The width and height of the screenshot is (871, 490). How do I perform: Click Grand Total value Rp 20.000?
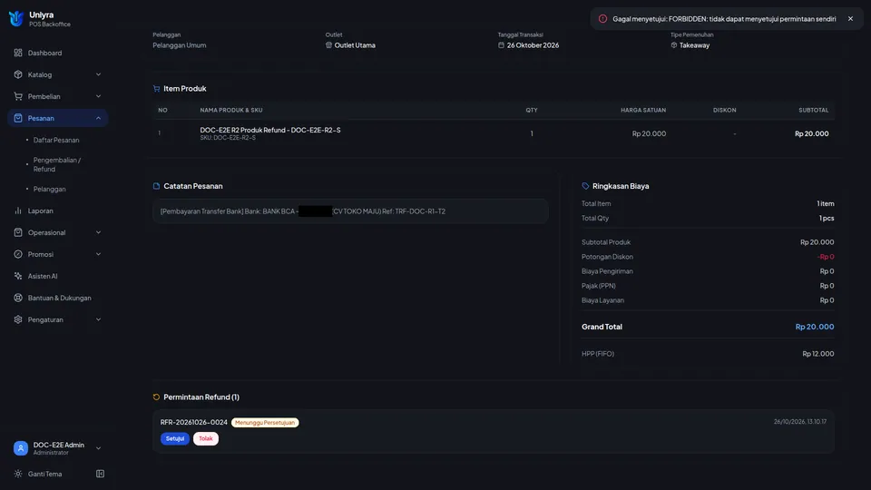coord(815,327)
